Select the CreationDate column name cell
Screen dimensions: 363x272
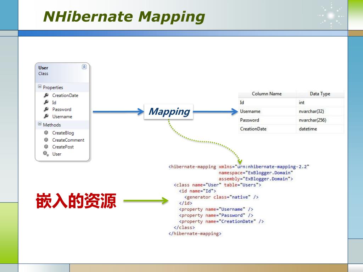[x=267, y=129]
